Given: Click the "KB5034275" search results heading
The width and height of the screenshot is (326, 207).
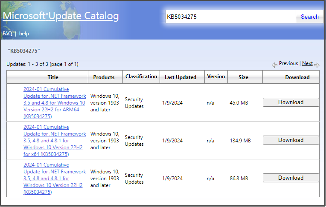Looking at the screenshot, I should coord(24,51).
